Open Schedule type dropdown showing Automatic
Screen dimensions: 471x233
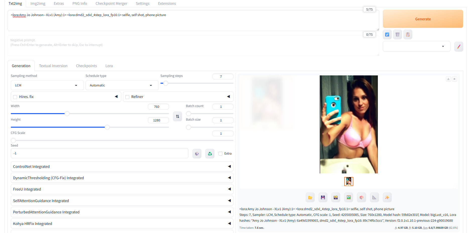122,85
